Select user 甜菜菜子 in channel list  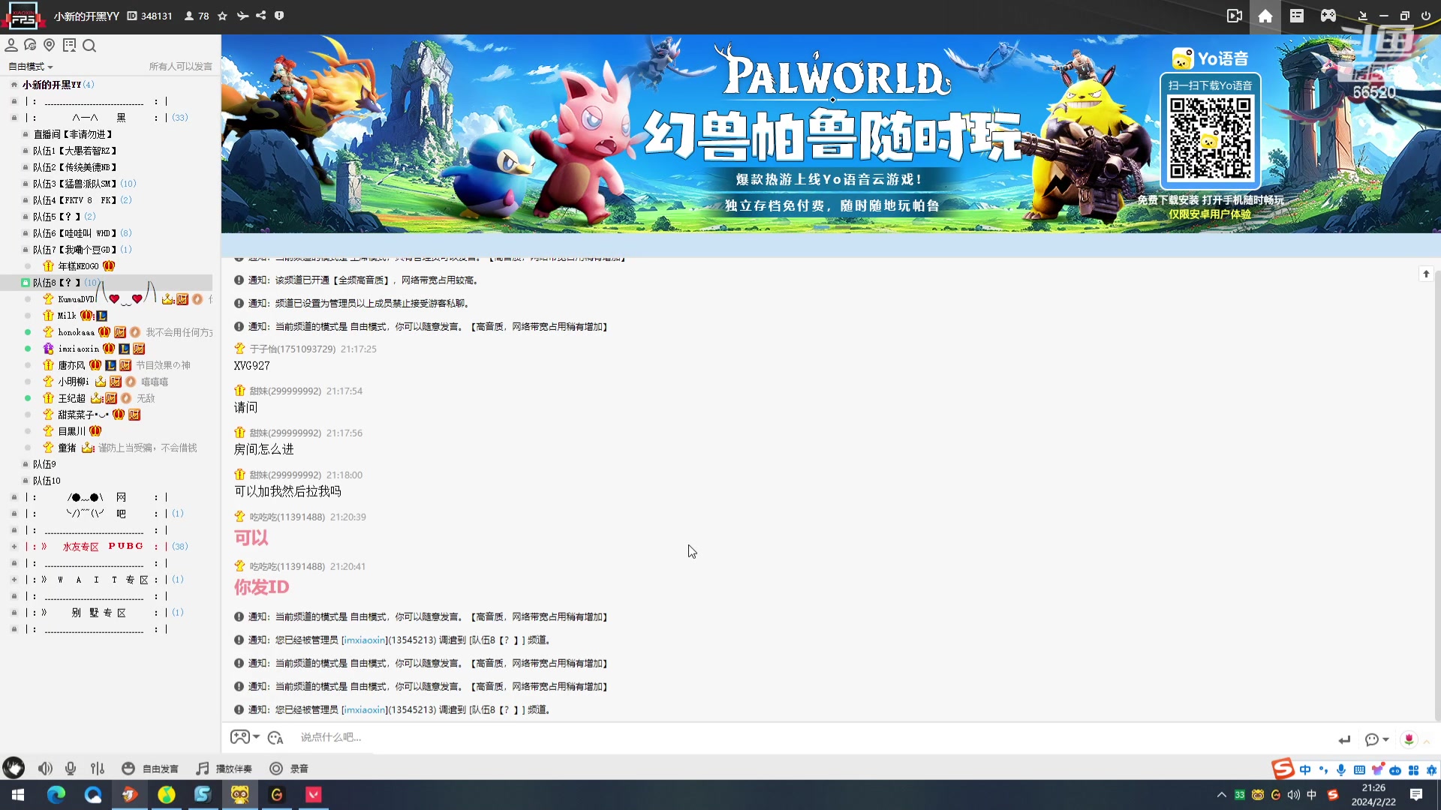pos(83,415)
